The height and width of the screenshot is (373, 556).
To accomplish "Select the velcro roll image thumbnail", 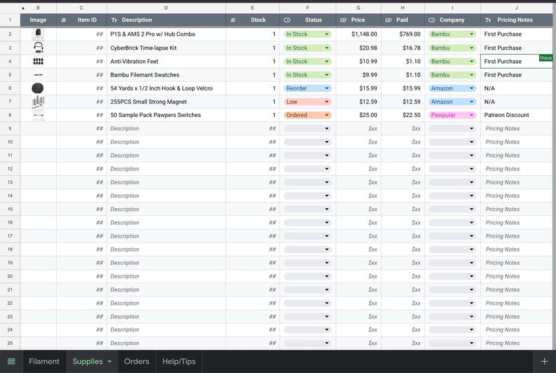I will (x=38, y=88).
